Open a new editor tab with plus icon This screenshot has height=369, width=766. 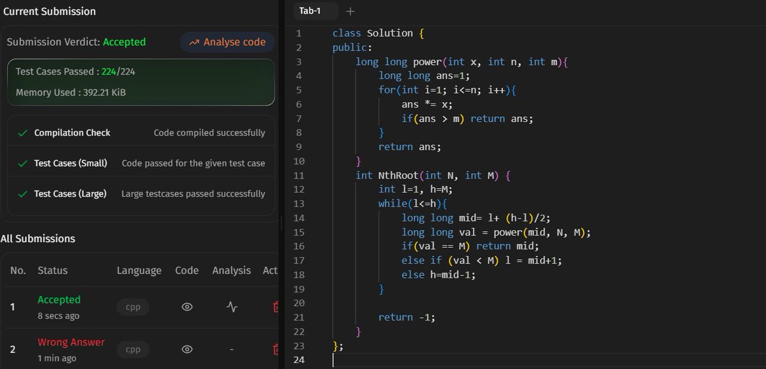tap(350, 11)
